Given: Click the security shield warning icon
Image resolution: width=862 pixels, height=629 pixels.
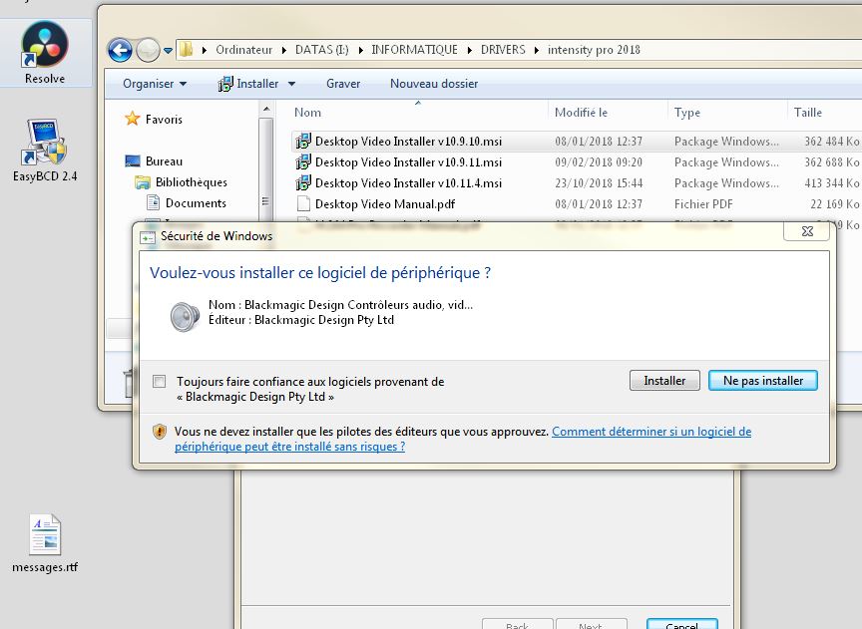Looking at the screenshot, I should [x=160, y=432].
